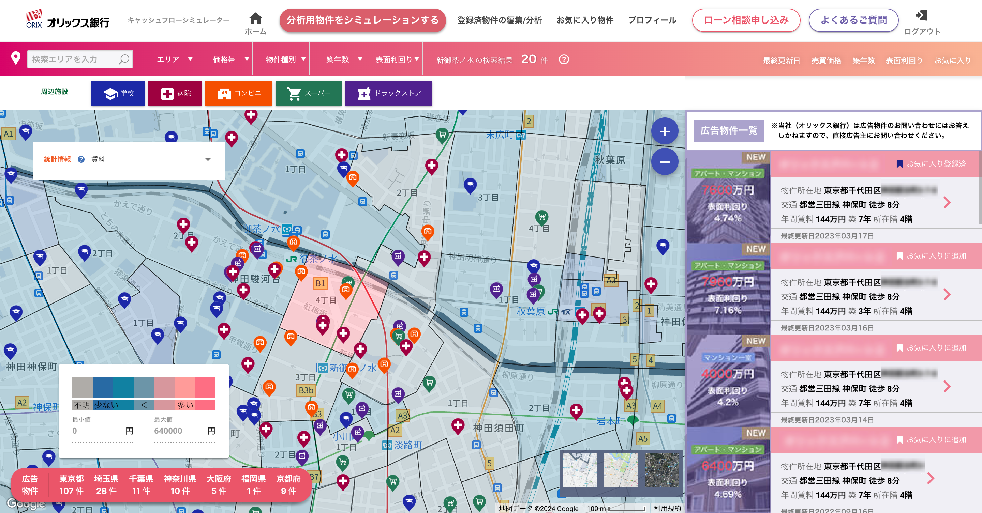The image size is (982, 513).
Task: Show 神奈川県 10件 ad properties
Action: pos(180,484)
